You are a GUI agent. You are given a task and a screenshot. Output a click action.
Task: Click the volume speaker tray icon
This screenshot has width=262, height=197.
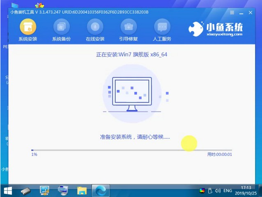[x=217, y=190]
